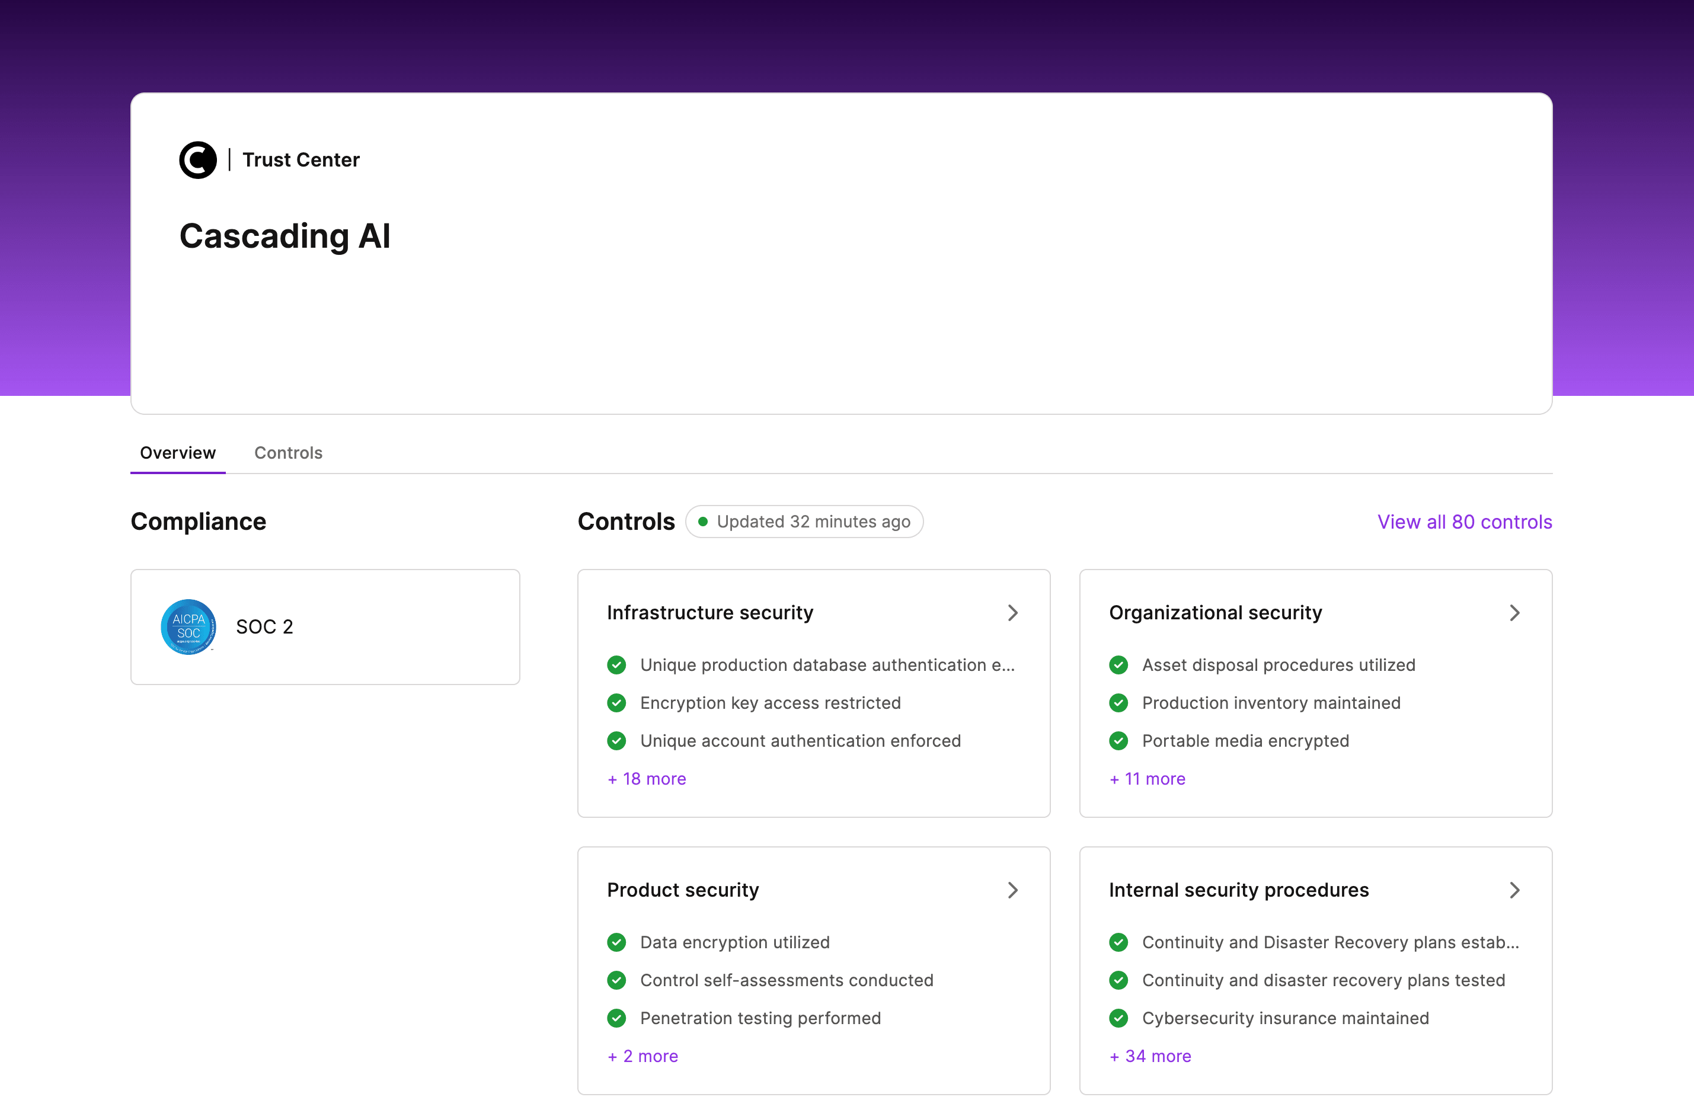The image size is (1694, 1113).
Task: Click green check beside Cybersecurity insurance maintained
Action: 1118,1019
